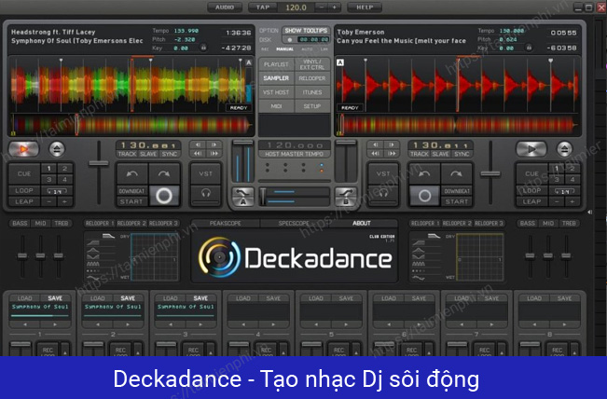Click the TAP tempo button

pyautogui.click(x=263, y=7)
